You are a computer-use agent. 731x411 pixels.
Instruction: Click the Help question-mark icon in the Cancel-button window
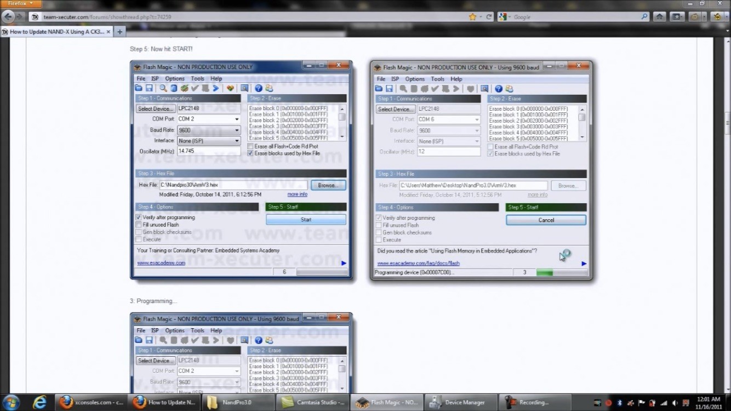click(x=499, y=89)
